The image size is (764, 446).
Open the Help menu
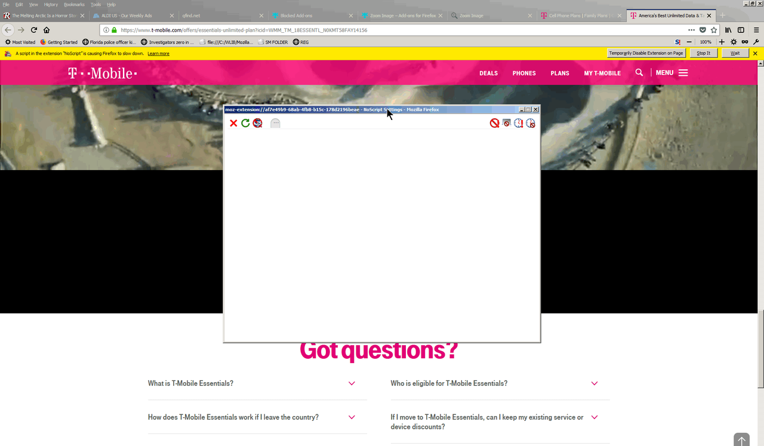point(111,4)
